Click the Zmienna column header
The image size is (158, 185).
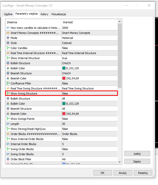coord(33,22)
